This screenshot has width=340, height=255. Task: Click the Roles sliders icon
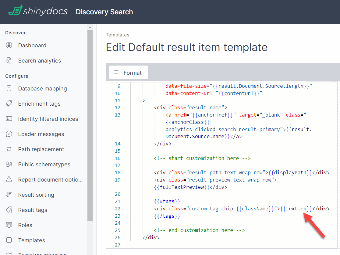9,225
